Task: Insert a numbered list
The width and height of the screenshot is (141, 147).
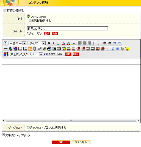Action: (95, 43)
